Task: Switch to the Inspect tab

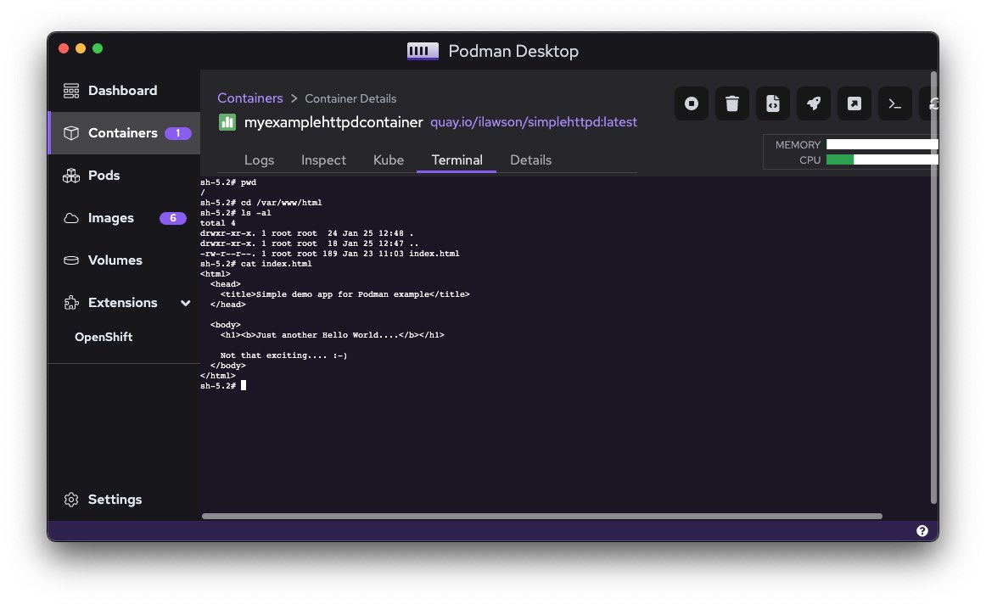Action: (x=323, y=160)
